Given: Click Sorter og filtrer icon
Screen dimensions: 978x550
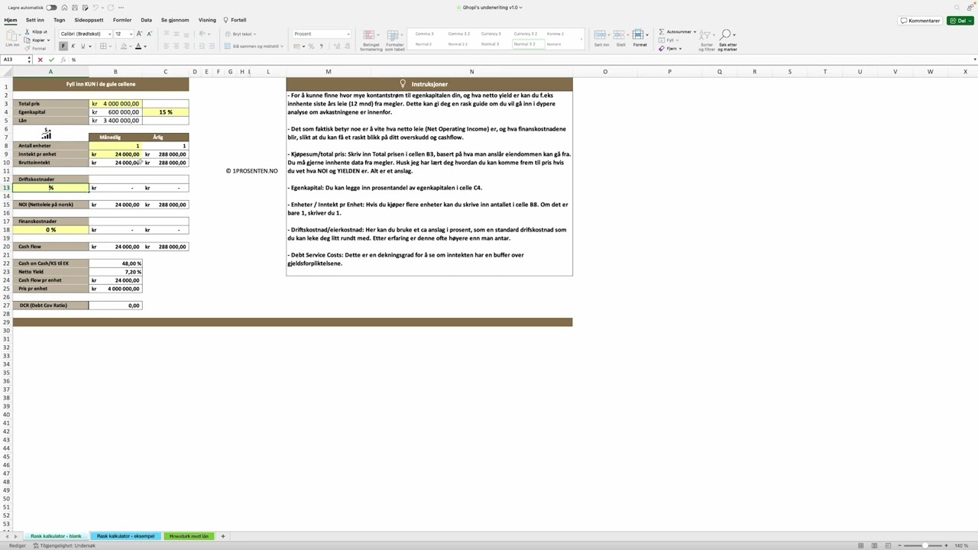Looking at the screenshot, I should (x=707, y=40).
